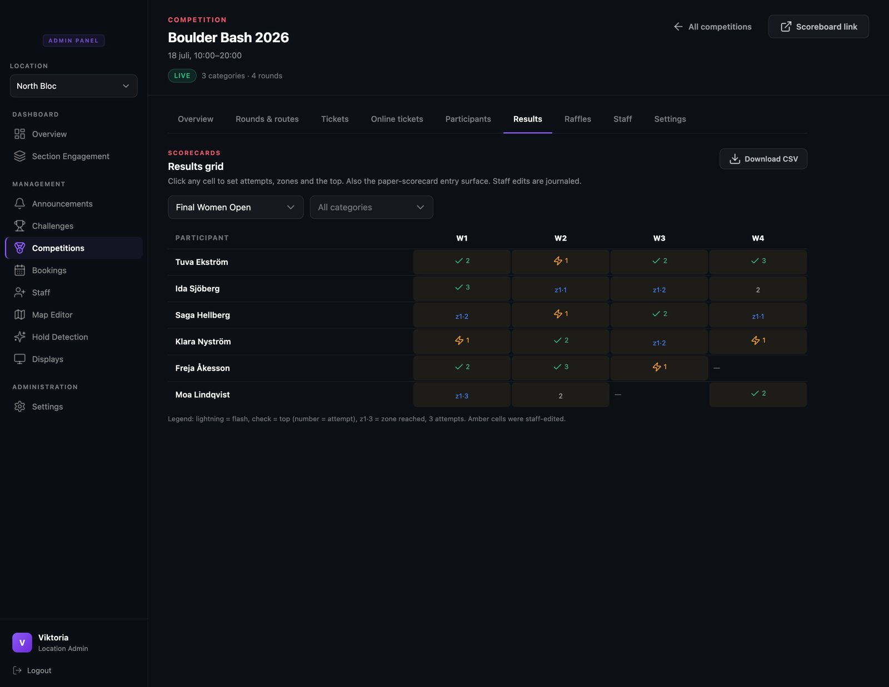Image resolution: width=889 pixels, height=687 pixels.
Task: Edit Saga Hellberg's W1 zone cell
Action: click(x=462, y=315)
